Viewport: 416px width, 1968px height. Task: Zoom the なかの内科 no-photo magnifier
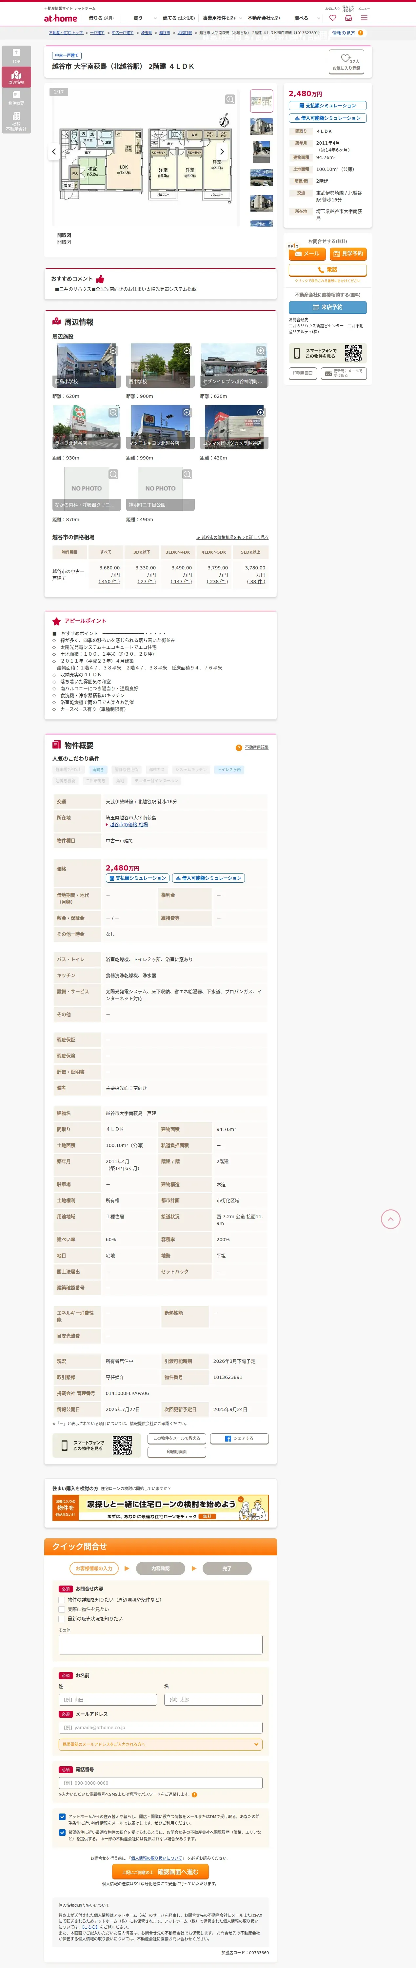[x=113, y=474]
